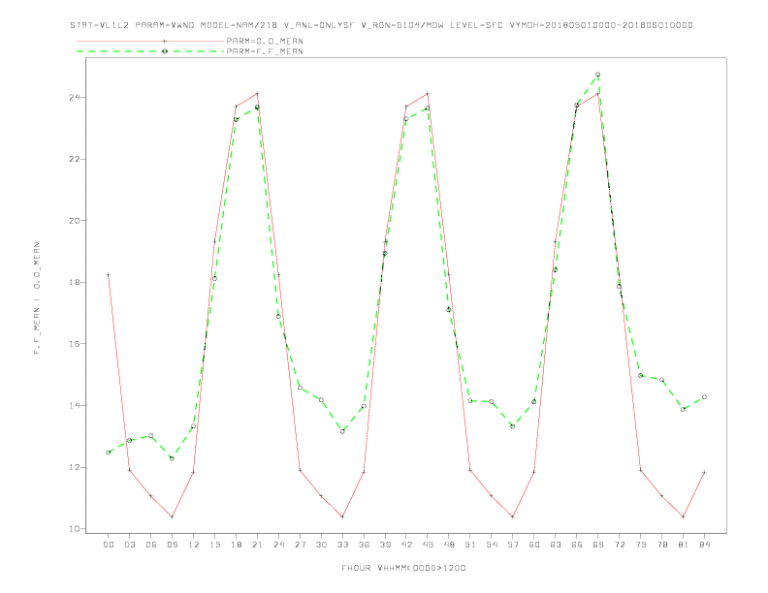
Task: Click the x-axis tick label 36
Action: point(364,545)
